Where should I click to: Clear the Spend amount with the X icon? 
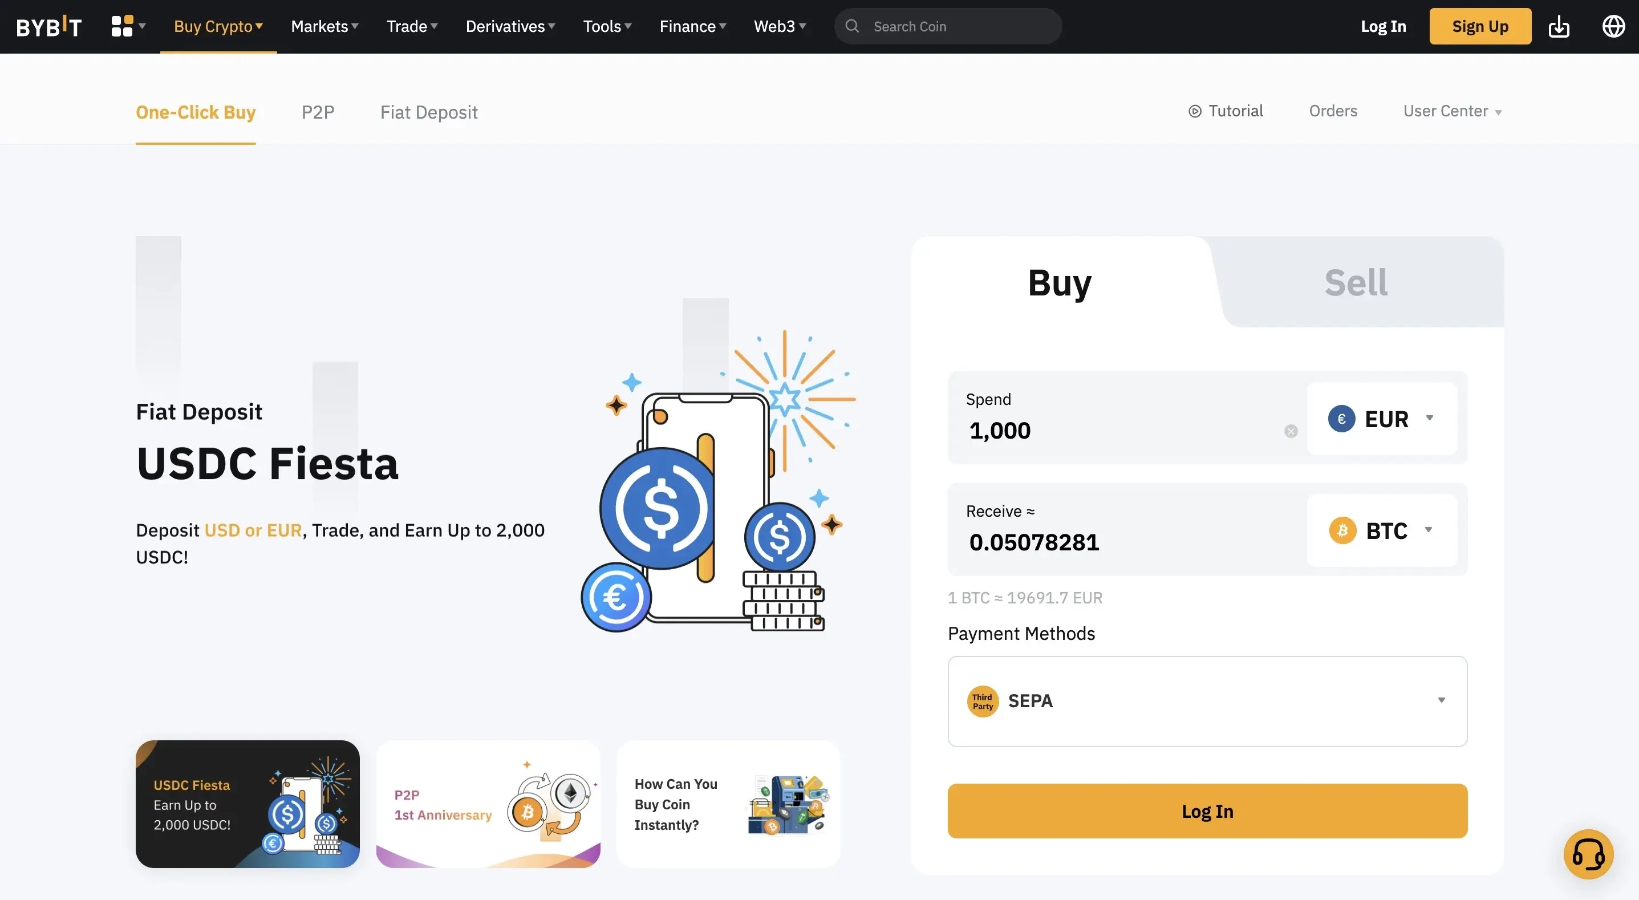coord(1291,431)
